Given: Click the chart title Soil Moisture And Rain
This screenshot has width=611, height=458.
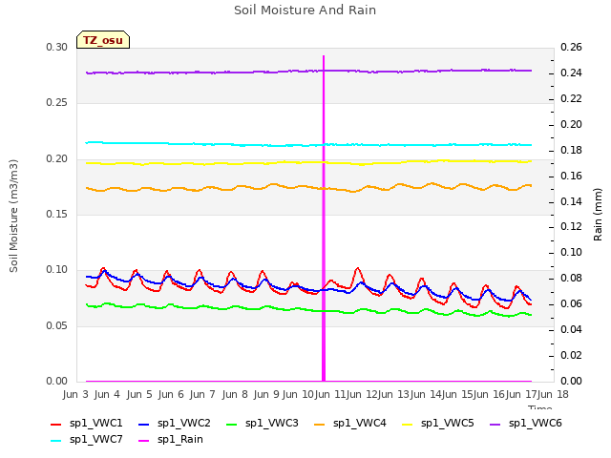Looking at the screenshot, I should 305,10.
